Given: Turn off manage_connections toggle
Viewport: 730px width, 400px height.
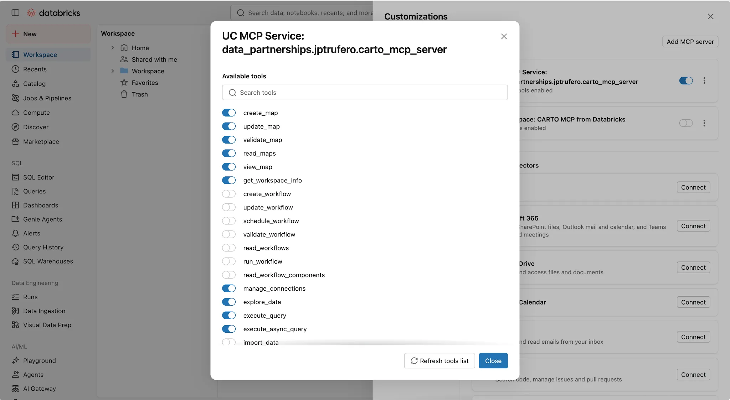Looking at the screenshot, I should coord(229,289).
